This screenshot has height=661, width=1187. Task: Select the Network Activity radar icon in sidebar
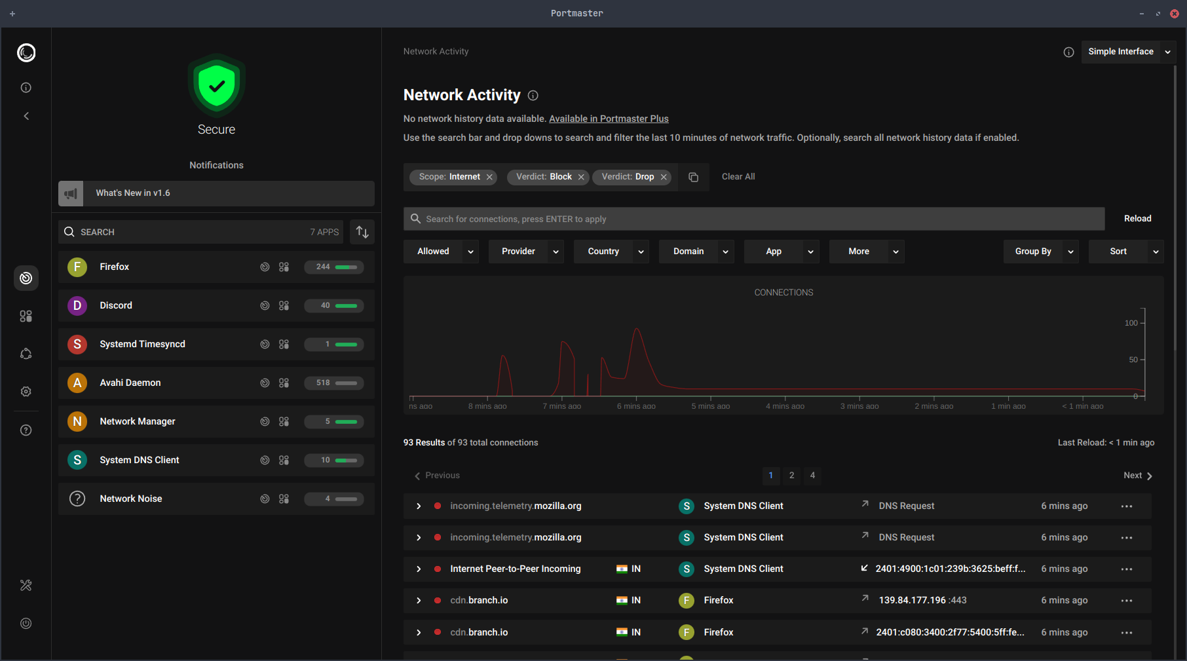(x=26, y=278)
